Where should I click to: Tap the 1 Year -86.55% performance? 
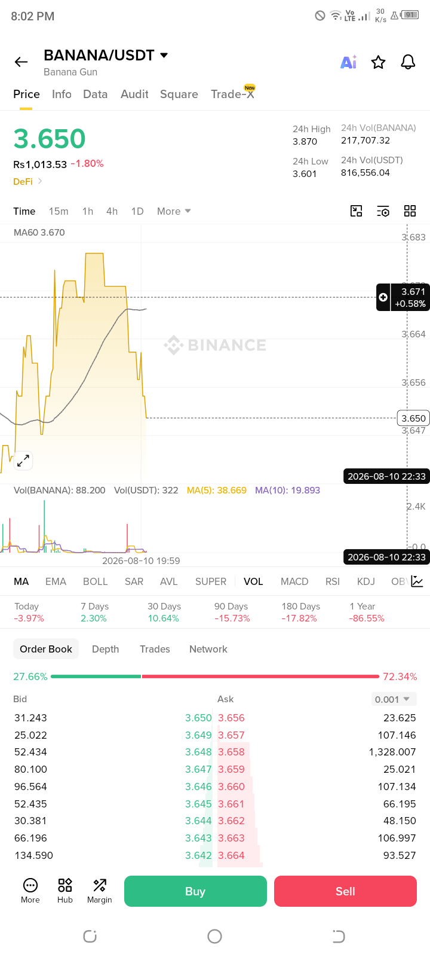(x=367, y=612)
